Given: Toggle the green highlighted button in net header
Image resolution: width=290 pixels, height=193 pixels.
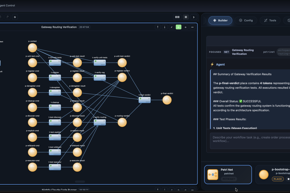Looking at the screenshot, I should click(179, 27).
